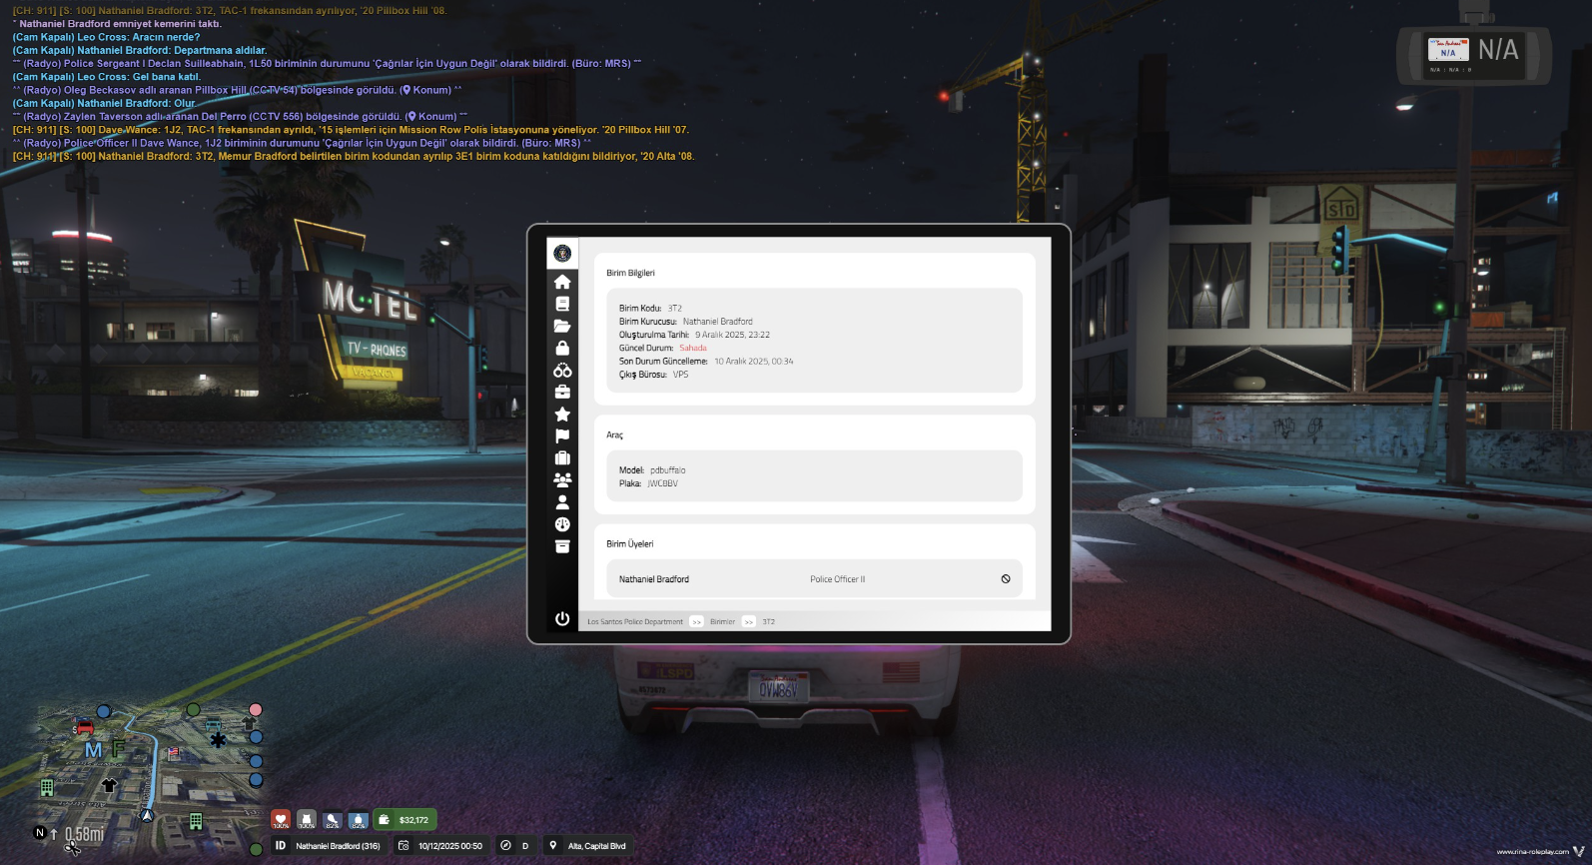Click the '9 Aralık 2025, 23:22' creation date

click(x=732, y=335)
